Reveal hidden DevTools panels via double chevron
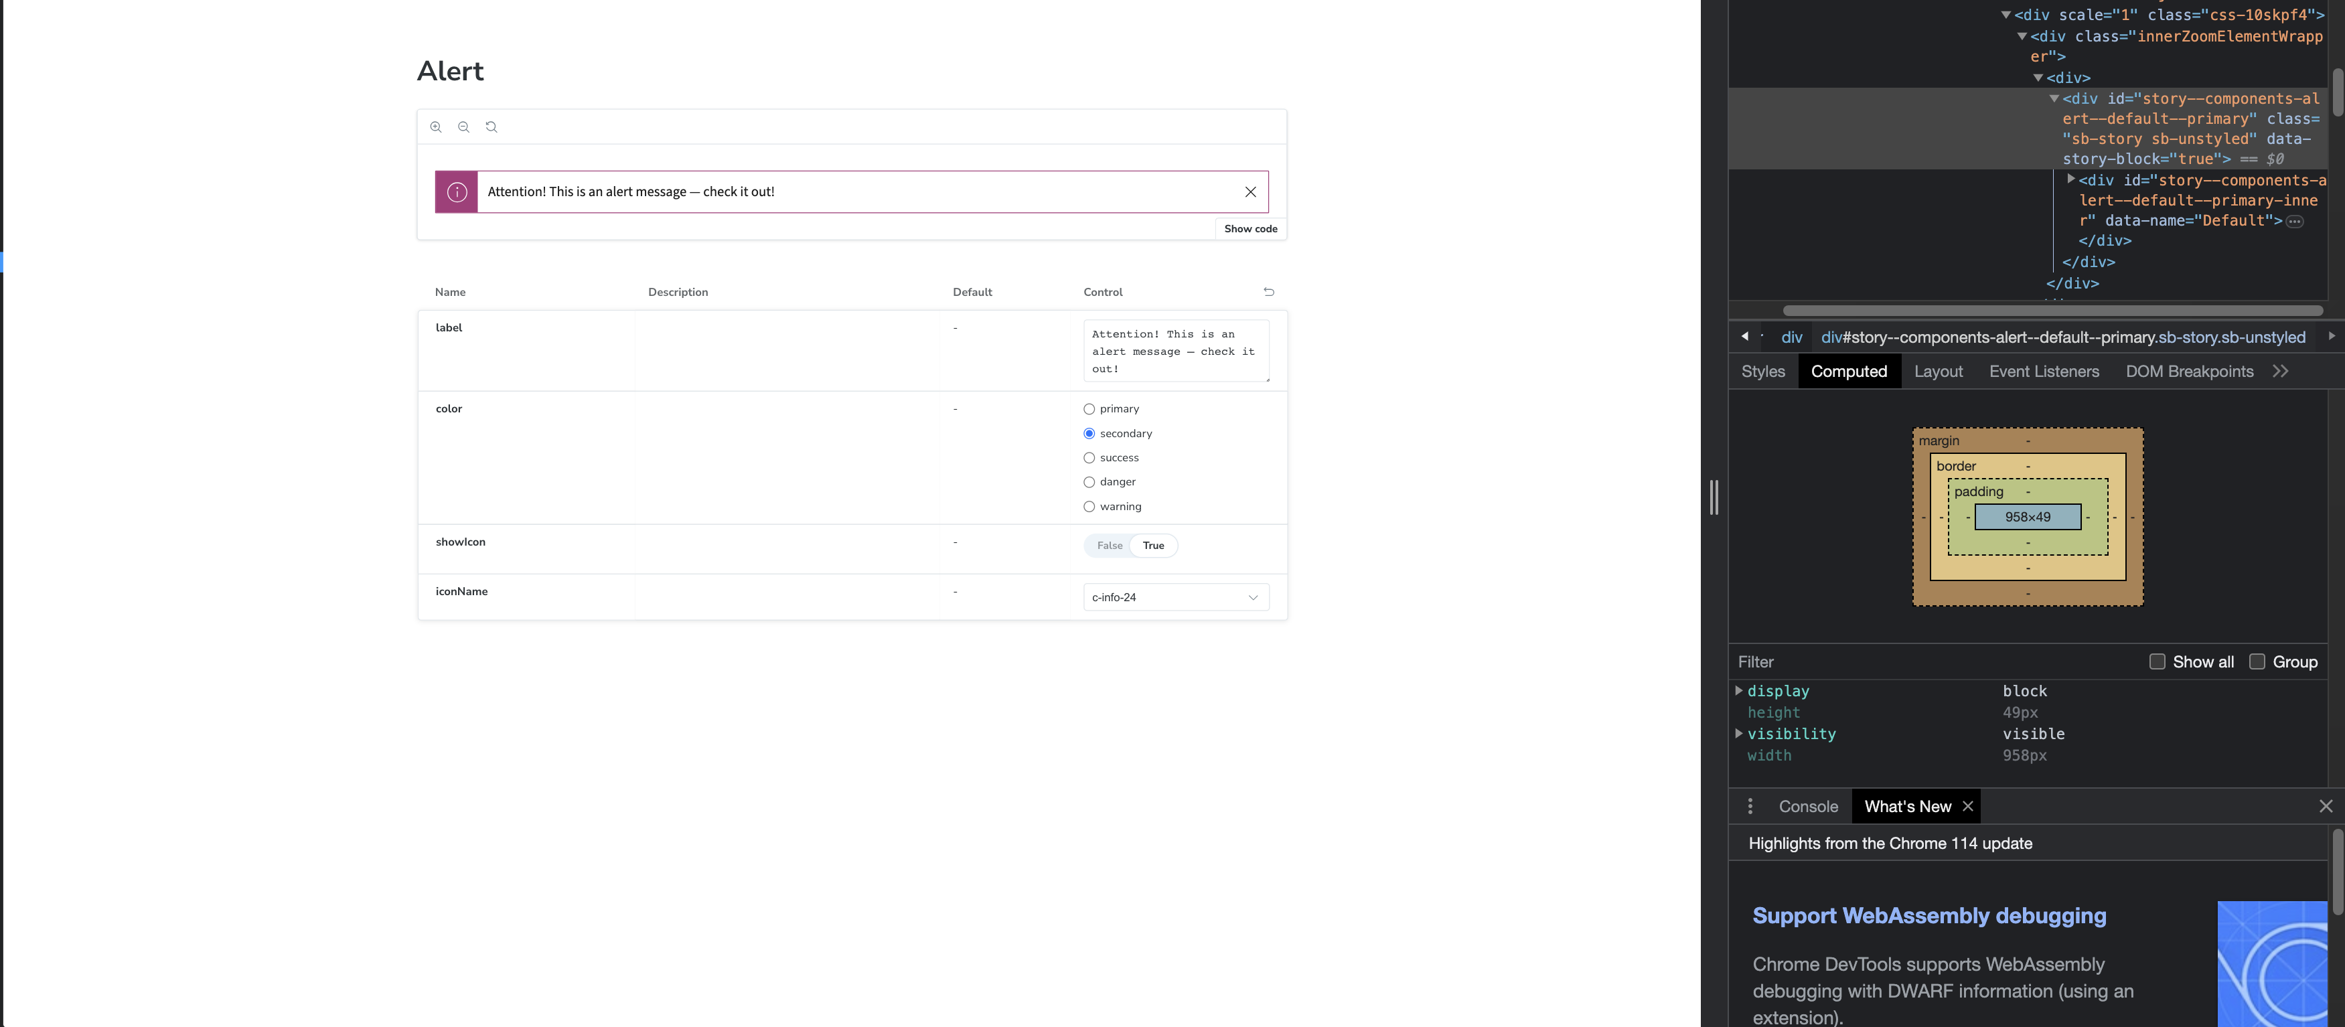 point(2281,370)
